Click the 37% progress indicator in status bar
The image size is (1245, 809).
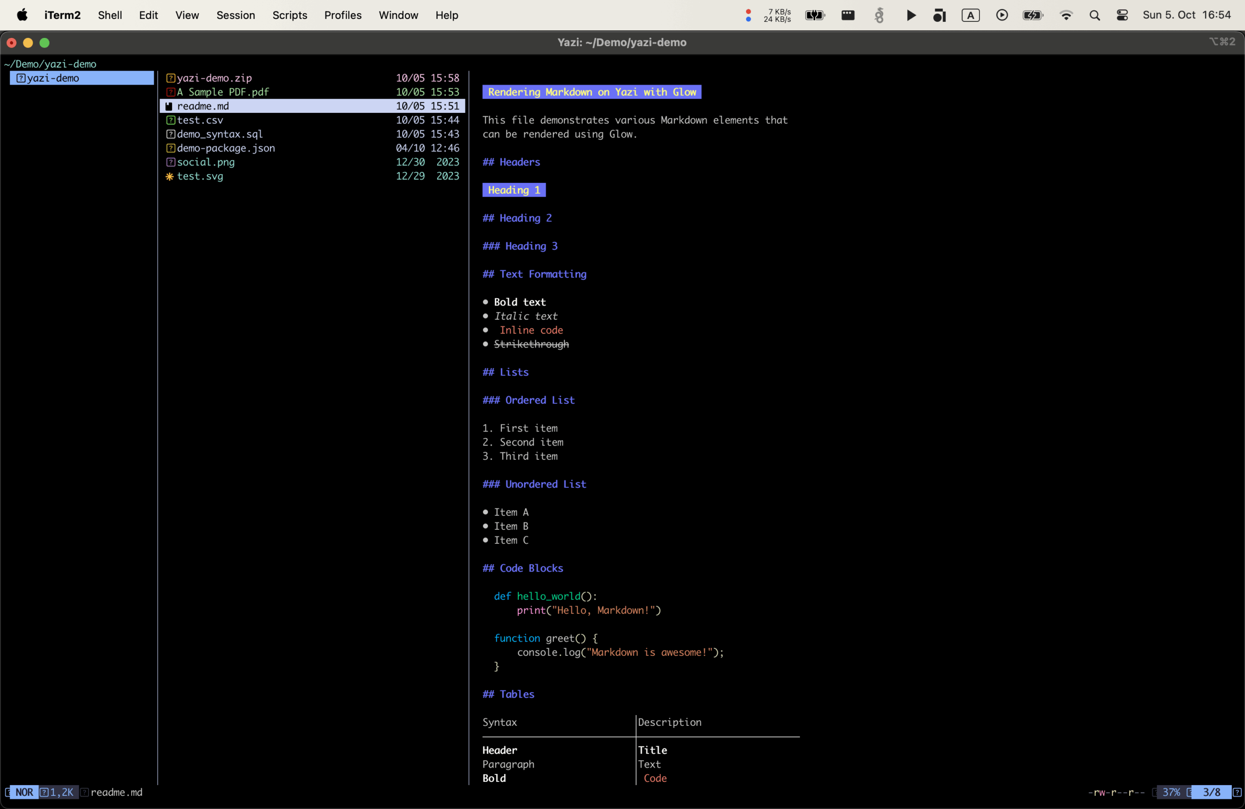point(1171,792)
